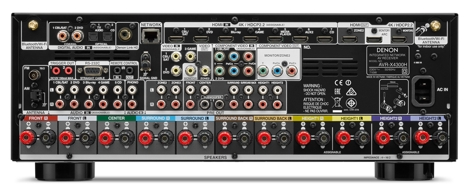Viewport: 468px width, 194px height.
Task: Click the HDMI IN 5 MEDIA PLAYER port
Action: (275, 39)
